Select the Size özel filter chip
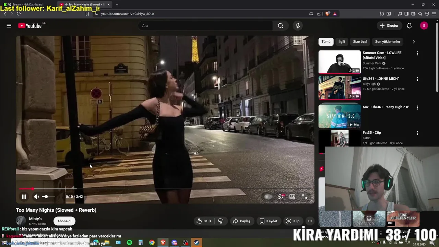 [x=360, y=42]
